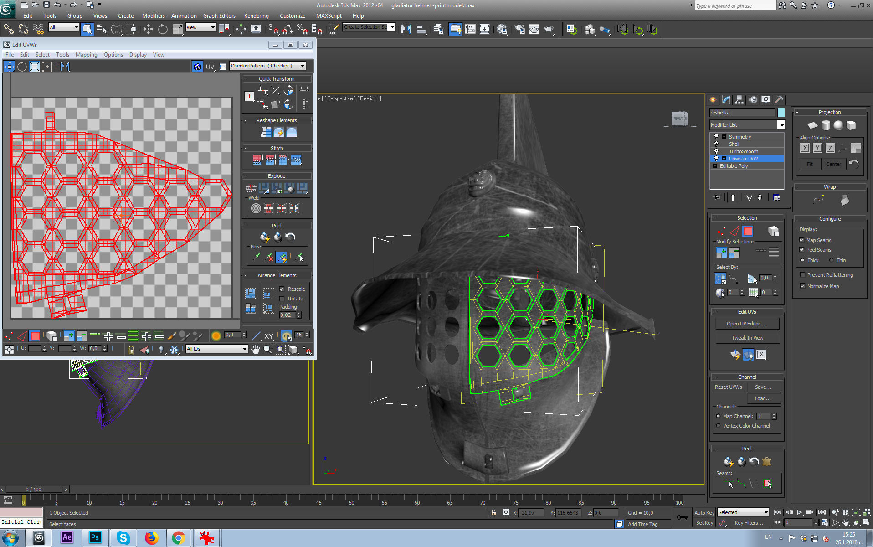Image resolution: width=873 pixels, height=547 pixels.
Task: Open the Selected key filter dropdown
Action: (x=743, y=512)
